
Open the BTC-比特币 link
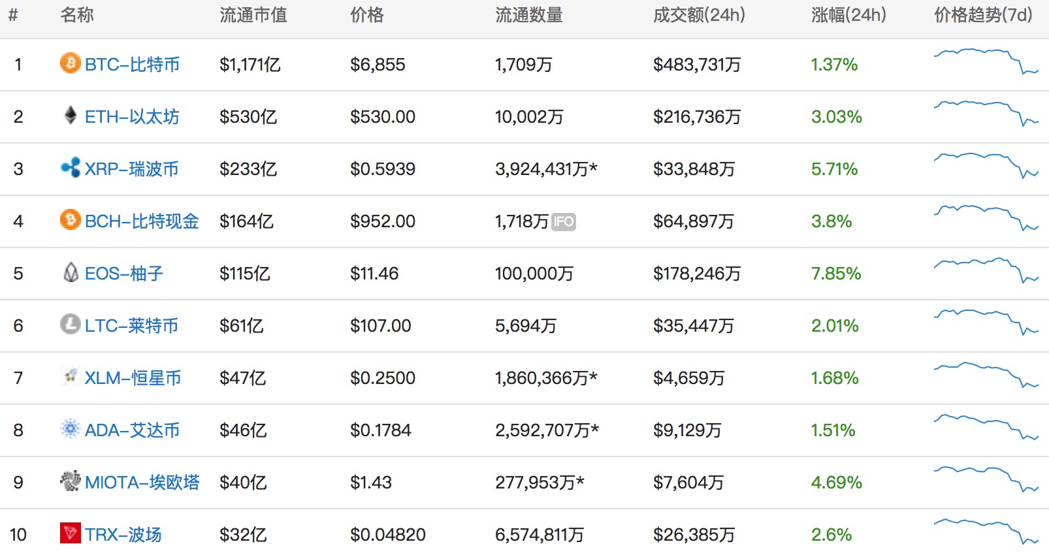133,65
